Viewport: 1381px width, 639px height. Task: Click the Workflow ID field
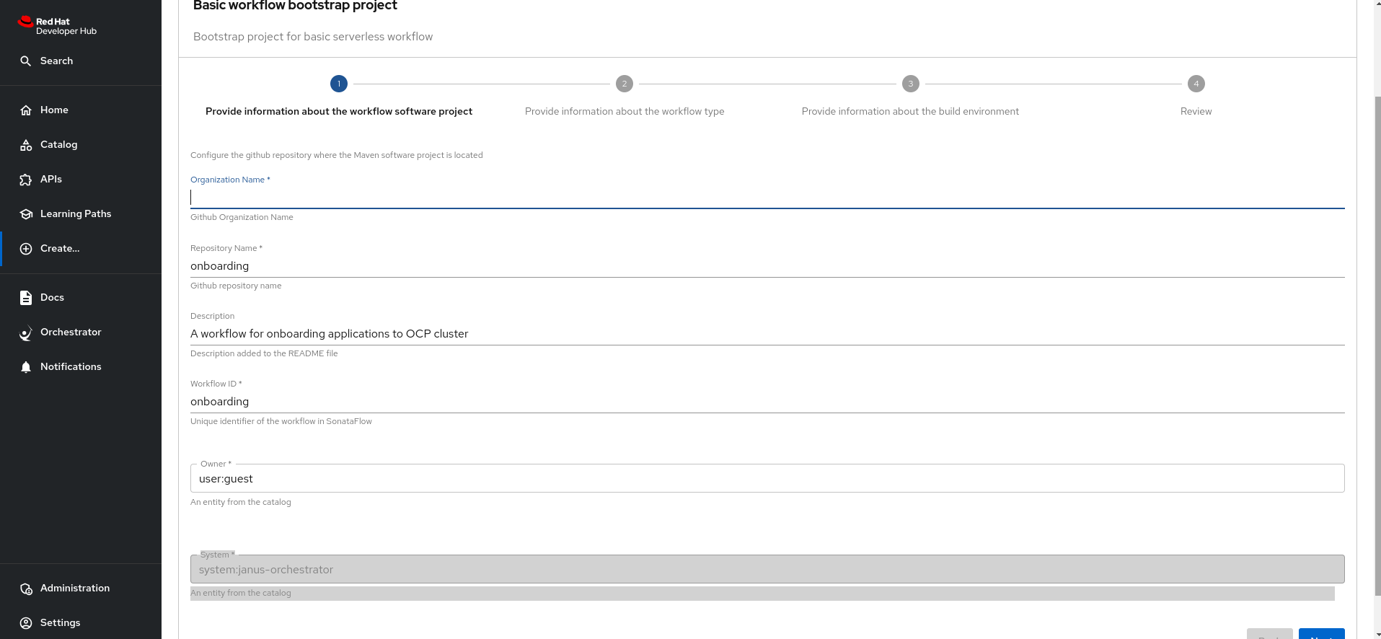click(x=767, y=402)
